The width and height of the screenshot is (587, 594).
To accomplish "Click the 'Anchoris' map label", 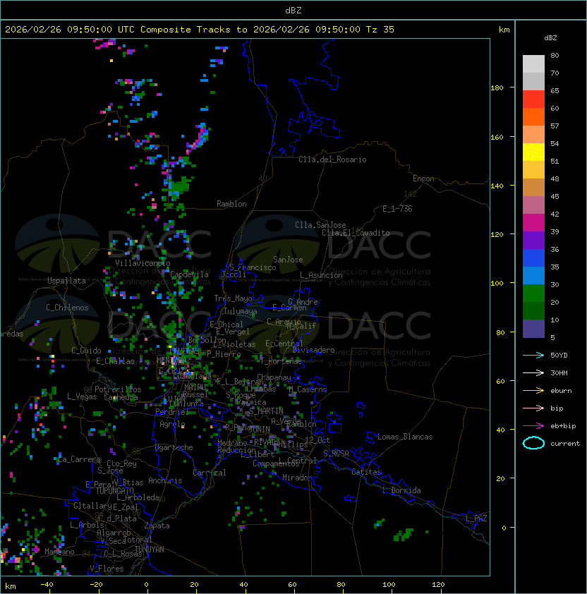I will (x=165, y=480).
